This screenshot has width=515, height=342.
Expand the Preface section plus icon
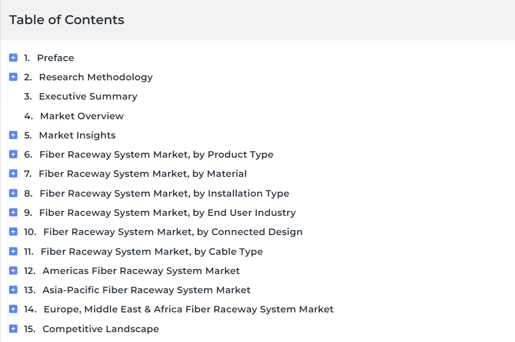click(x=13, y=58)
